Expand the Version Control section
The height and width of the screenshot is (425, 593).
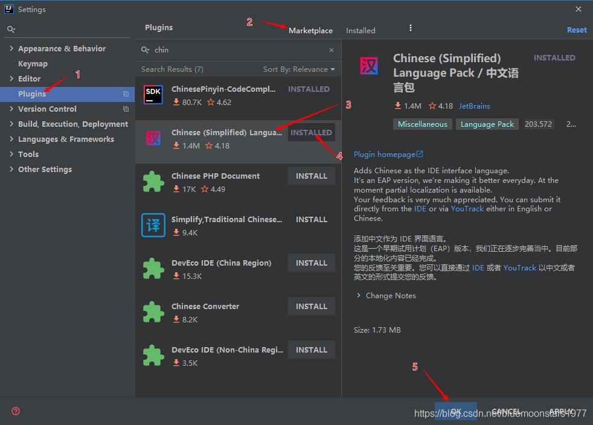[11, 109]
